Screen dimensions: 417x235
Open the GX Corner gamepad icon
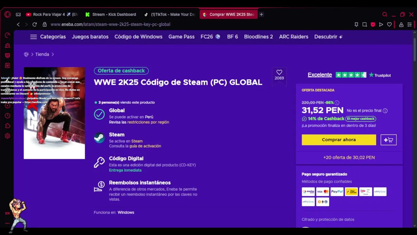click(18, 14)
